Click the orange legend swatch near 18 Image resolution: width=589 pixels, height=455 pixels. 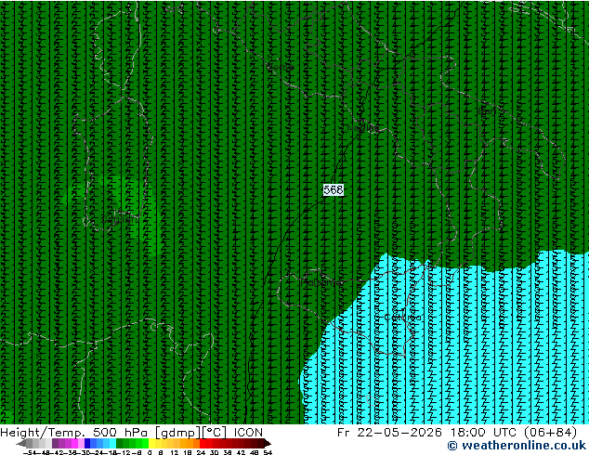[x=190, y=443]
